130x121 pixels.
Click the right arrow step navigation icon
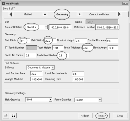119,14
